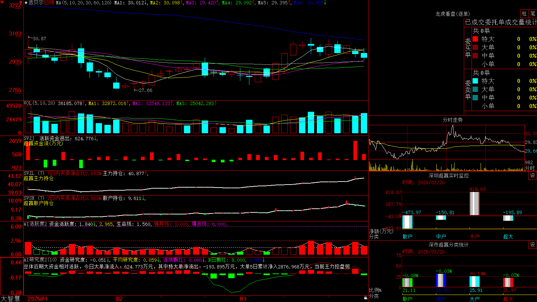537x302 pixels.
Task: Click the cyan 特大 sell-order color swatch
Action: 475,81
